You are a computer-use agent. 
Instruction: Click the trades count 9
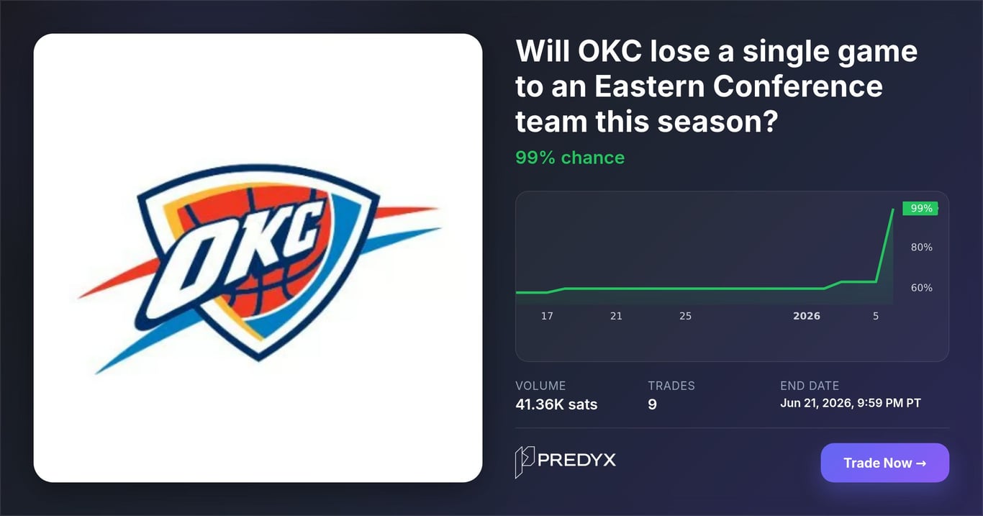click(652, 404)
